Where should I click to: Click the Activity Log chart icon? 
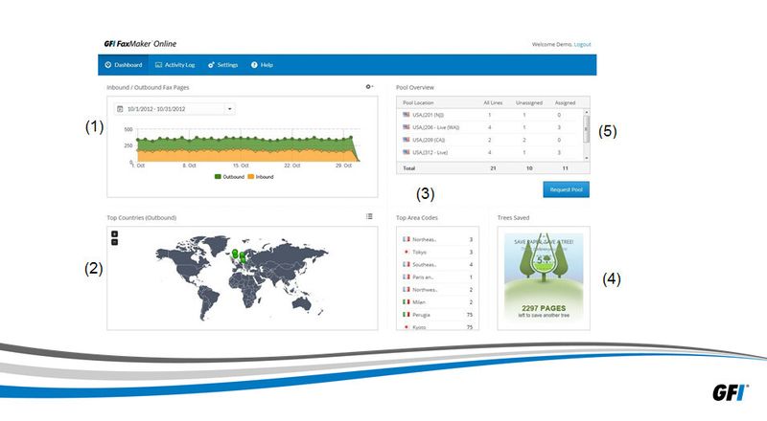pos(158,65)
